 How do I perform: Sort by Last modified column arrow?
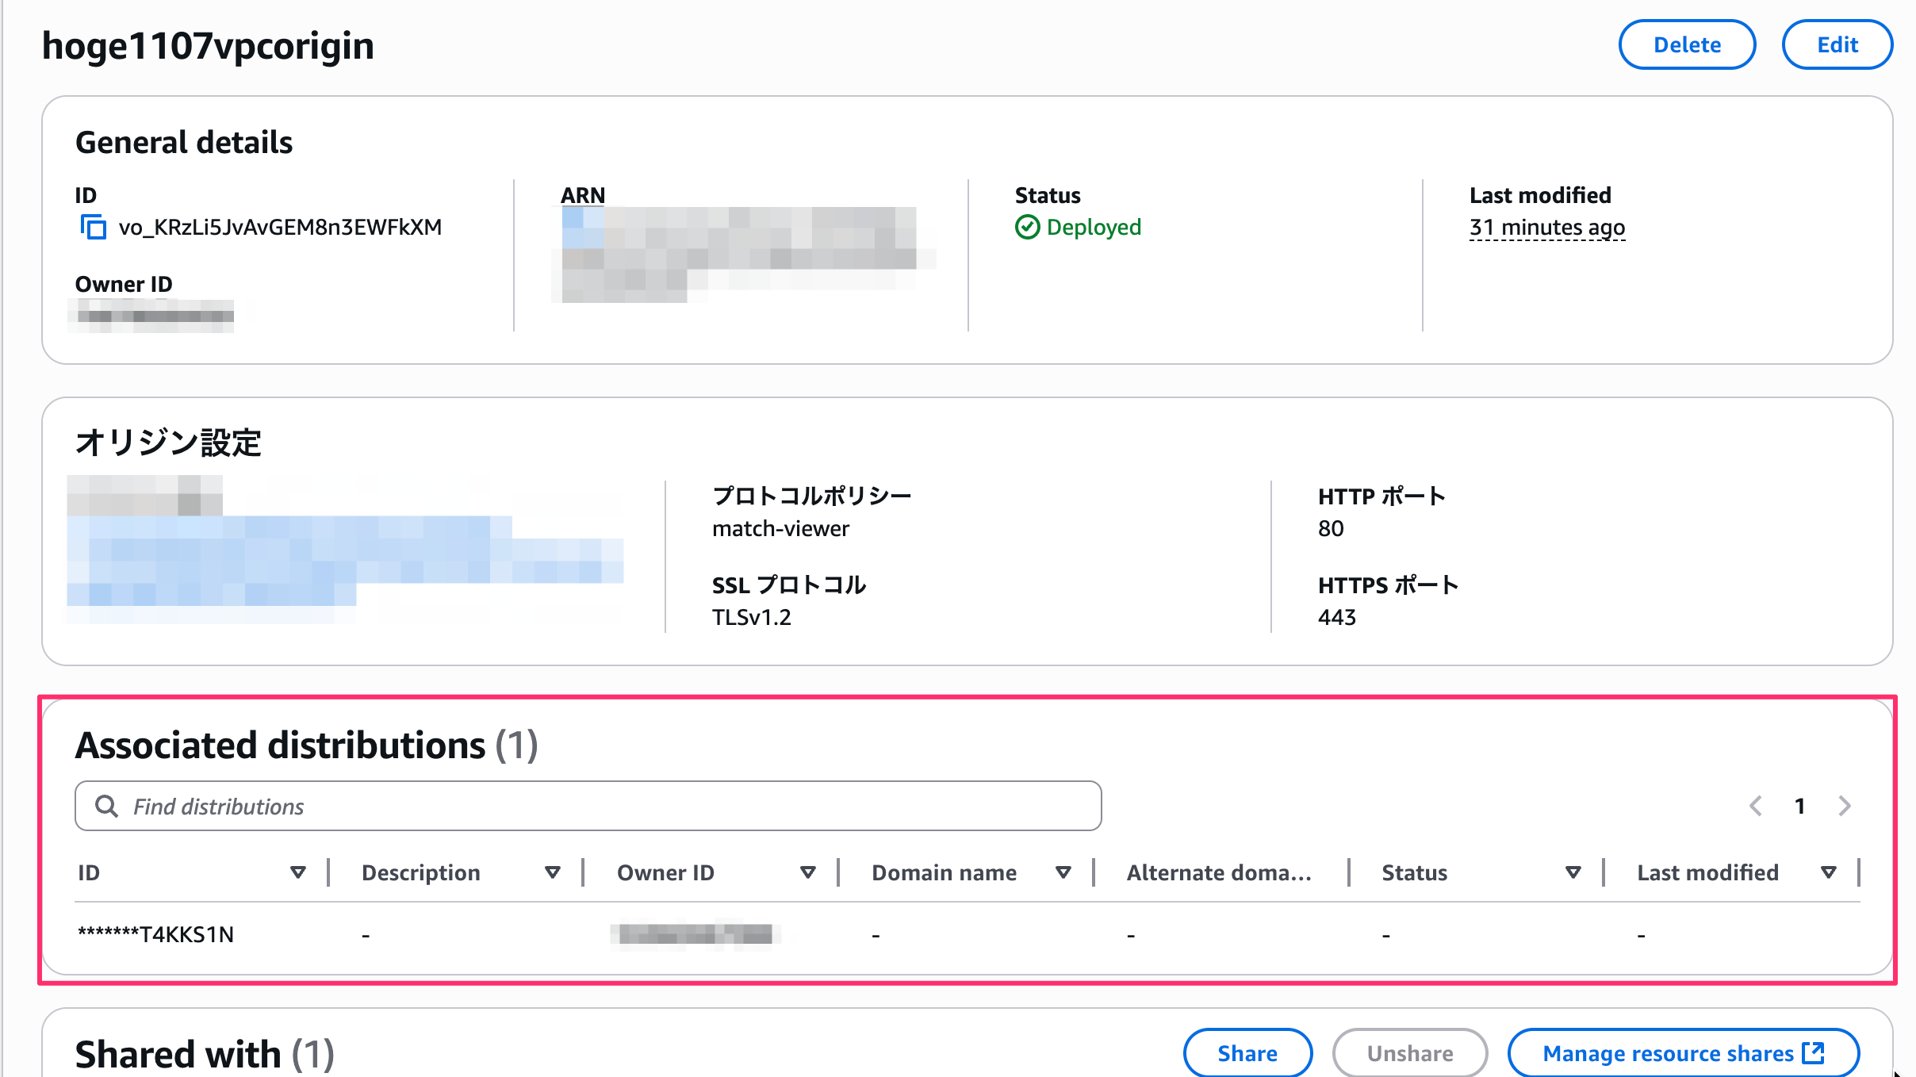(x=1829, y=873)
